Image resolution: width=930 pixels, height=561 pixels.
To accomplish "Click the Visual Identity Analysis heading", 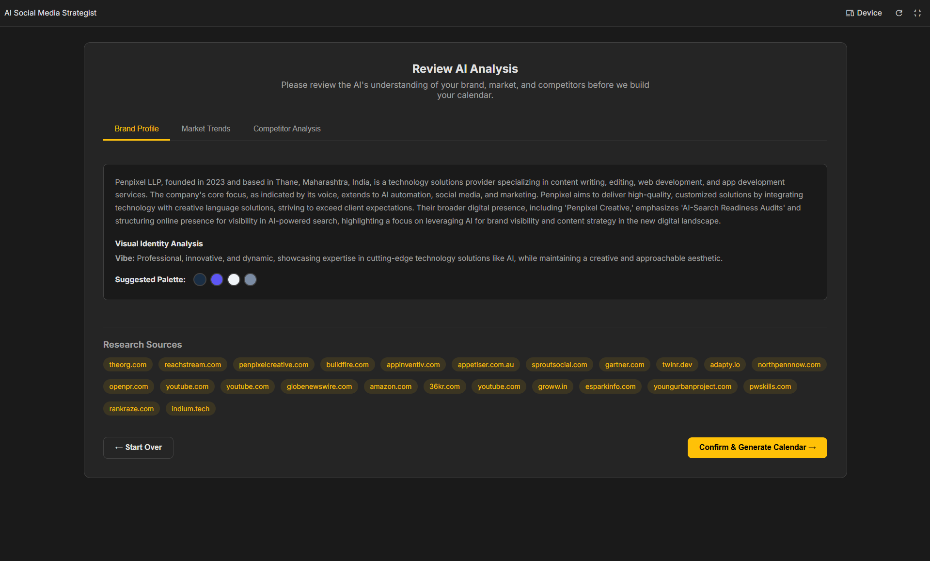I will [x=159, y=243].
